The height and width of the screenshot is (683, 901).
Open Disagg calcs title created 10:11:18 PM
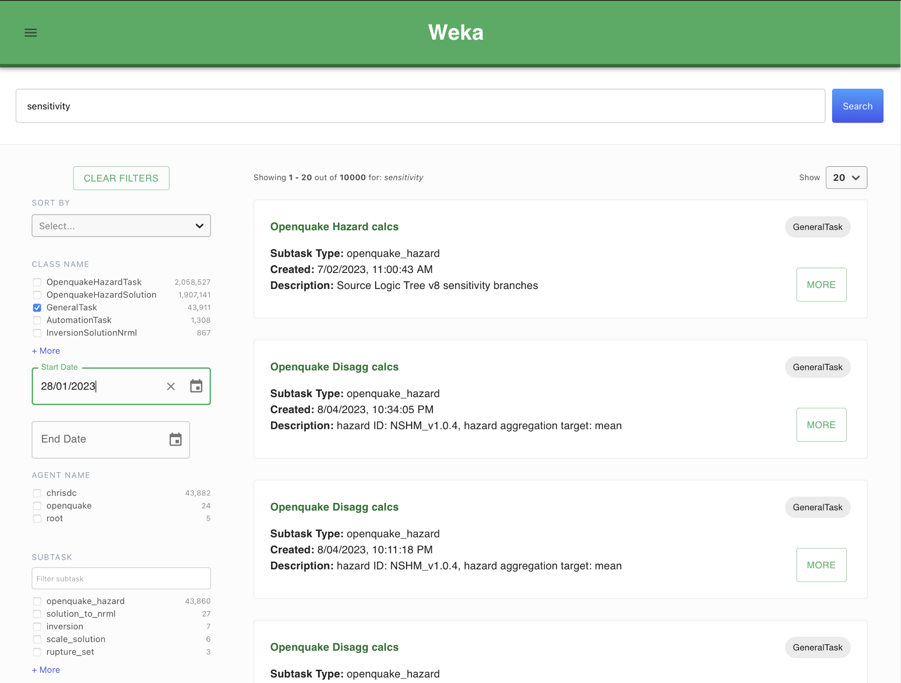335,507
